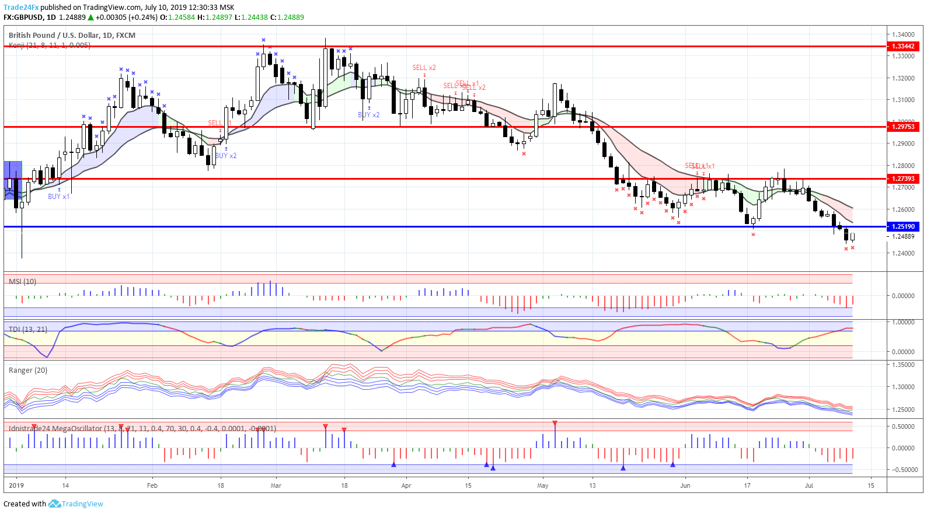Select the red 1.27393 price level label
927x514 pixels.
[x=902, y=179]
